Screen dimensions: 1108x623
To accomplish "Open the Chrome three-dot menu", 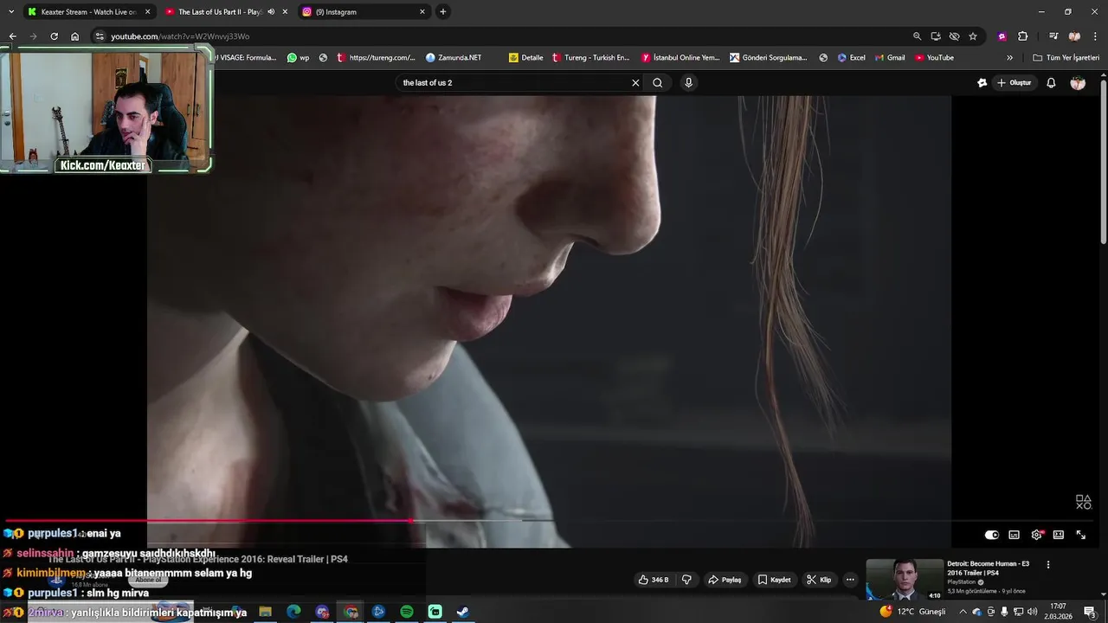I will pyautogui.click(x=1095, y=36).
